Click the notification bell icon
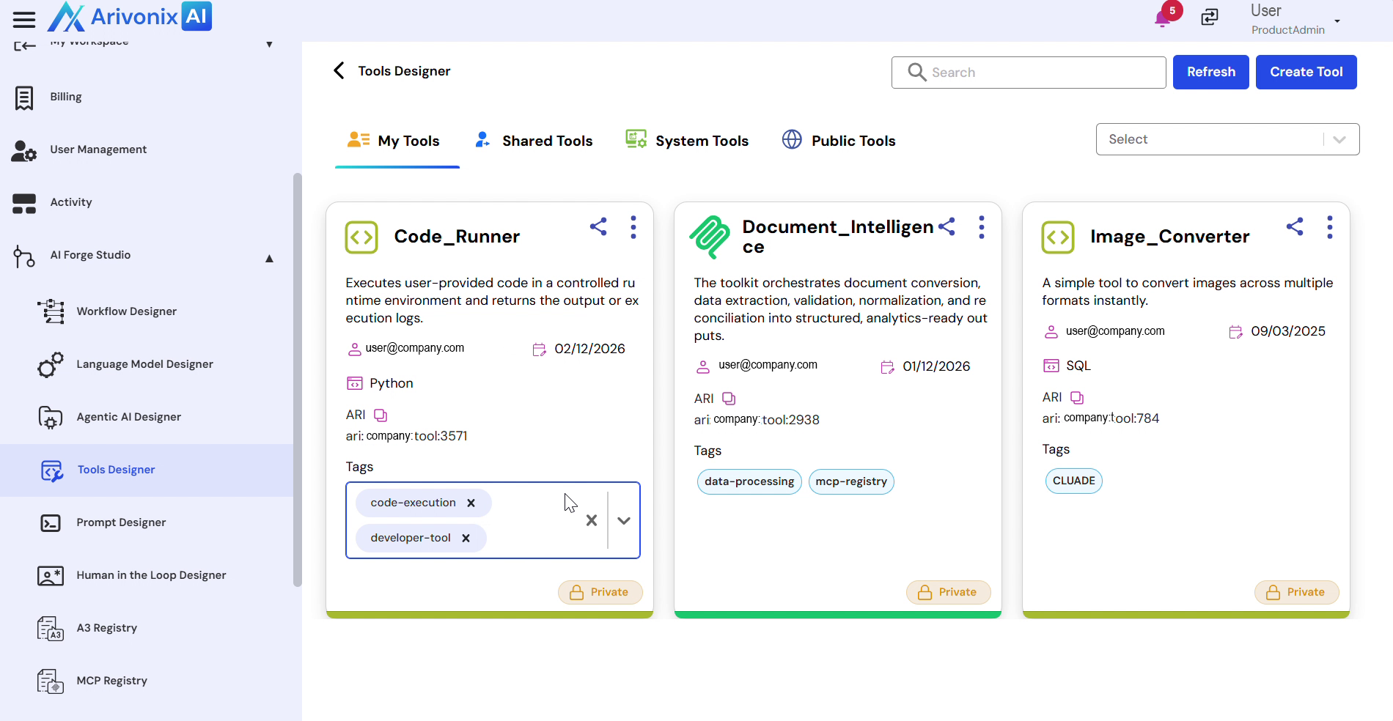 1162,18
